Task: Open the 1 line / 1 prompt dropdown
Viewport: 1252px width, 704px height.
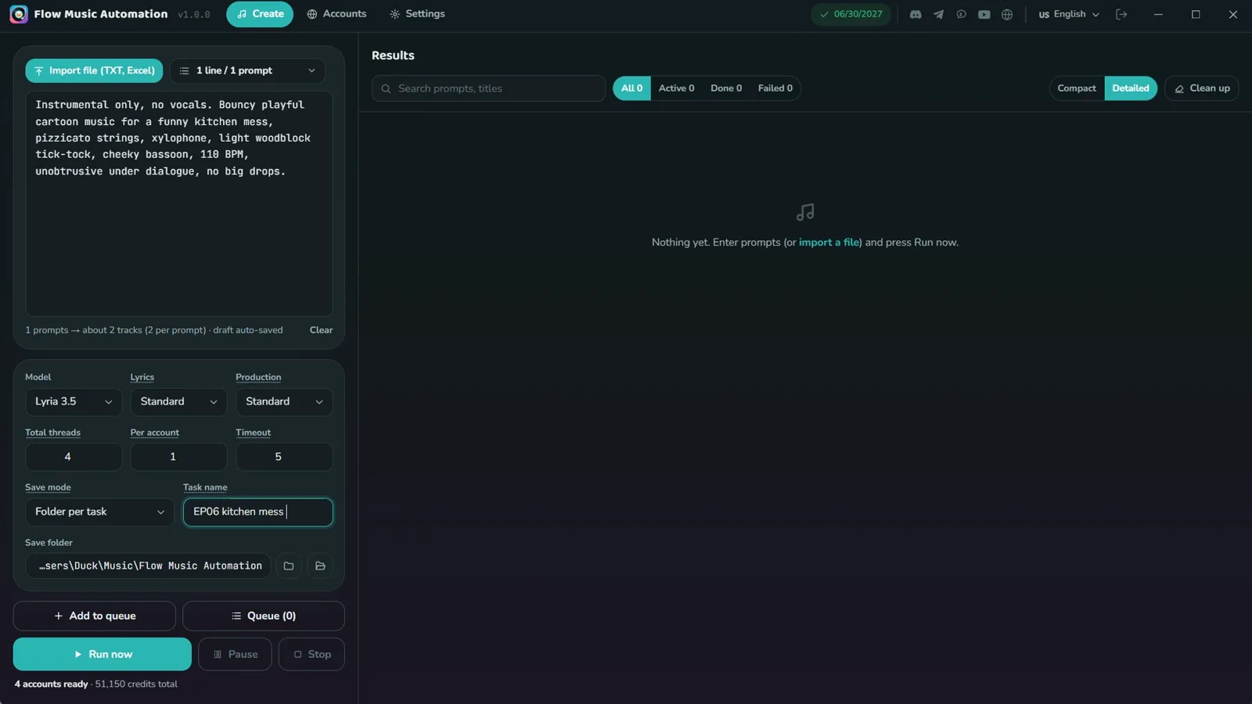Action: [x=247, y=70]
